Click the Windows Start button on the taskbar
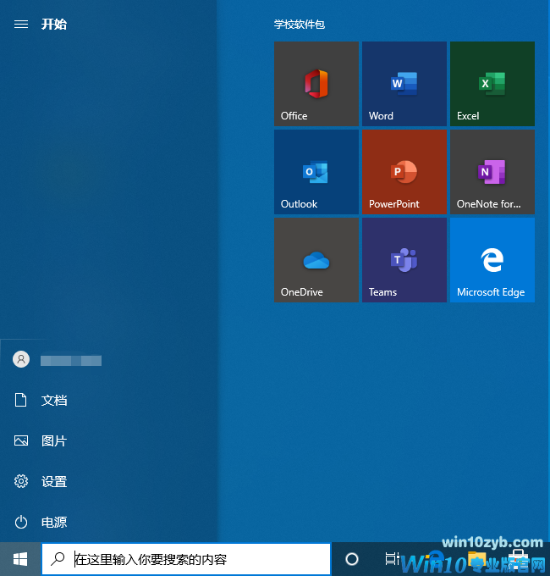This screenshot has width=550, height=576. pyautogui.click(x=20, y=559)
